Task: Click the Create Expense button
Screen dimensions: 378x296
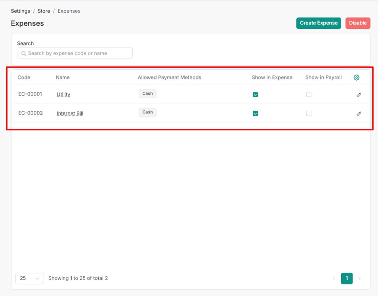Action: click(x=319, y=23)
